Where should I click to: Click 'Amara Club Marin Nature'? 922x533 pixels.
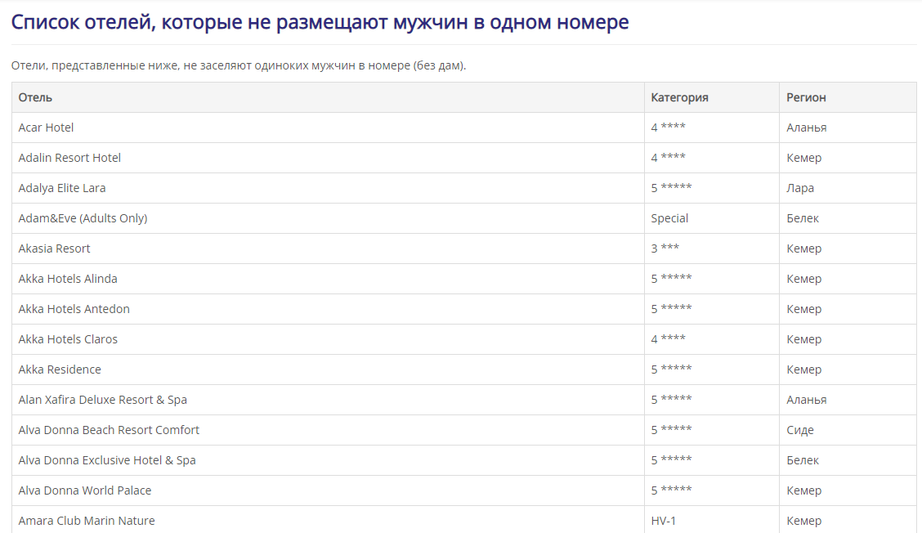point(87,521)
